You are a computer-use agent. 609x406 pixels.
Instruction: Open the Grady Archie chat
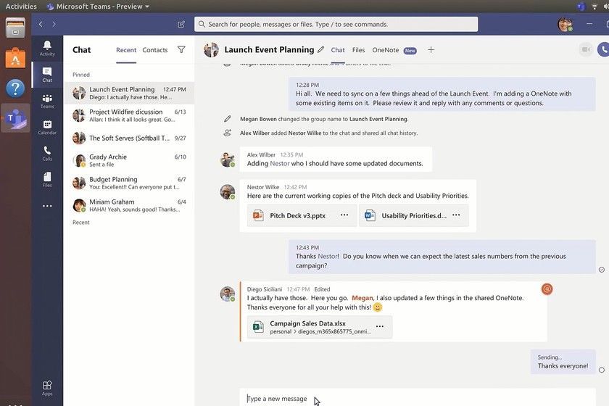tap(129, 160)
